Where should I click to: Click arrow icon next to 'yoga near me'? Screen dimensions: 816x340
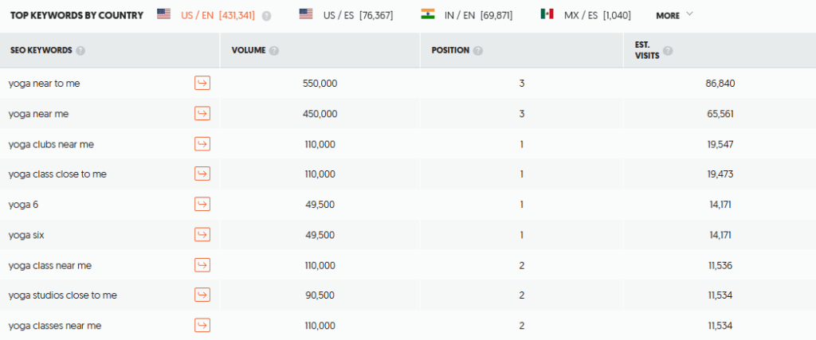pos(202,114)
